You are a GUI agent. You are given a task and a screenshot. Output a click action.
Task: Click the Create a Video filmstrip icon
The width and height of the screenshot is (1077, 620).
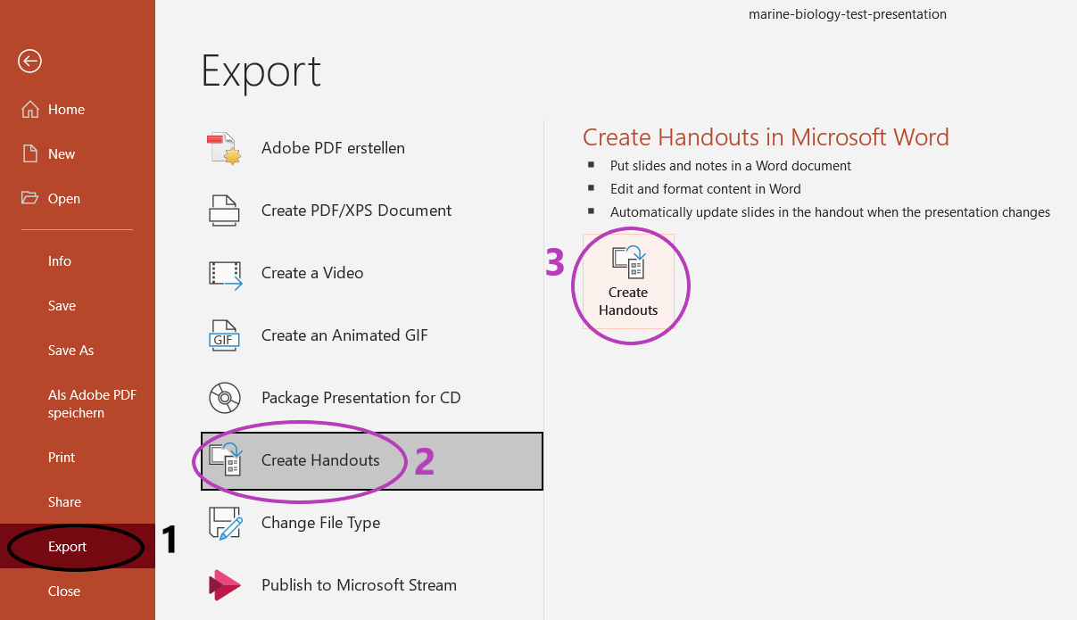225,274
